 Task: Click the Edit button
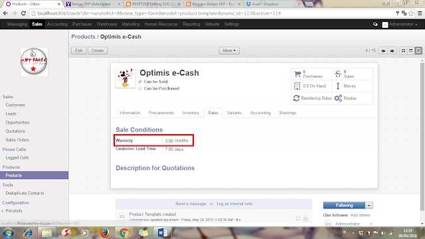click(79, 50)
